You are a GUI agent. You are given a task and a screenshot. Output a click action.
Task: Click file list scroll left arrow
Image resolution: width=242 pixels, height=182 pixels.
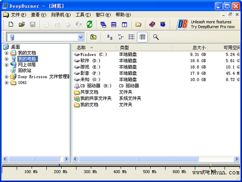(x=75, y=159)
